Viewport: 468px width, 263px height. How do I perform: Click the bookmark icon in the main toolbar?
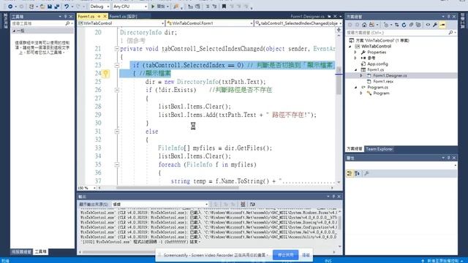click(x=224, y=7)
